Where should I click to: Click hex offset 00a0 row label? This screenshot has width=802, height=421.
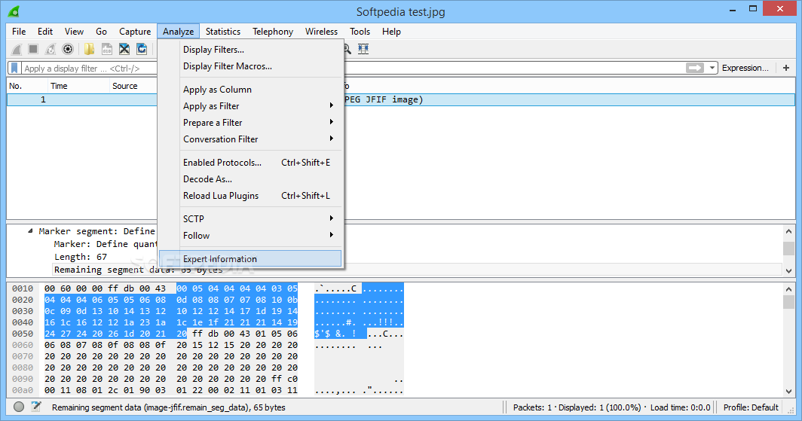(x=23, y=390)
